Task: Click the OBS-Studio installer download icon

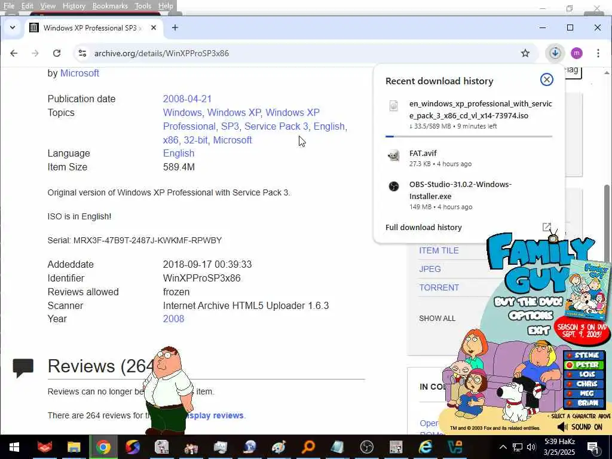Action: (x=394, y=186)
